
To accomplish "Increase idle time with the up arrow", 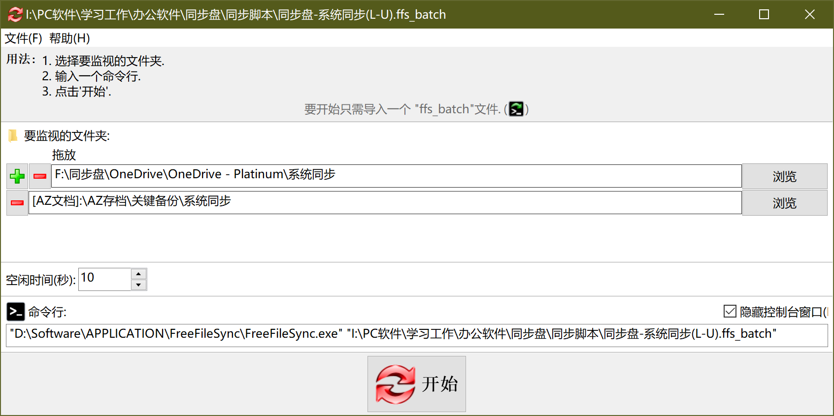I will click(x=139, y=274).
